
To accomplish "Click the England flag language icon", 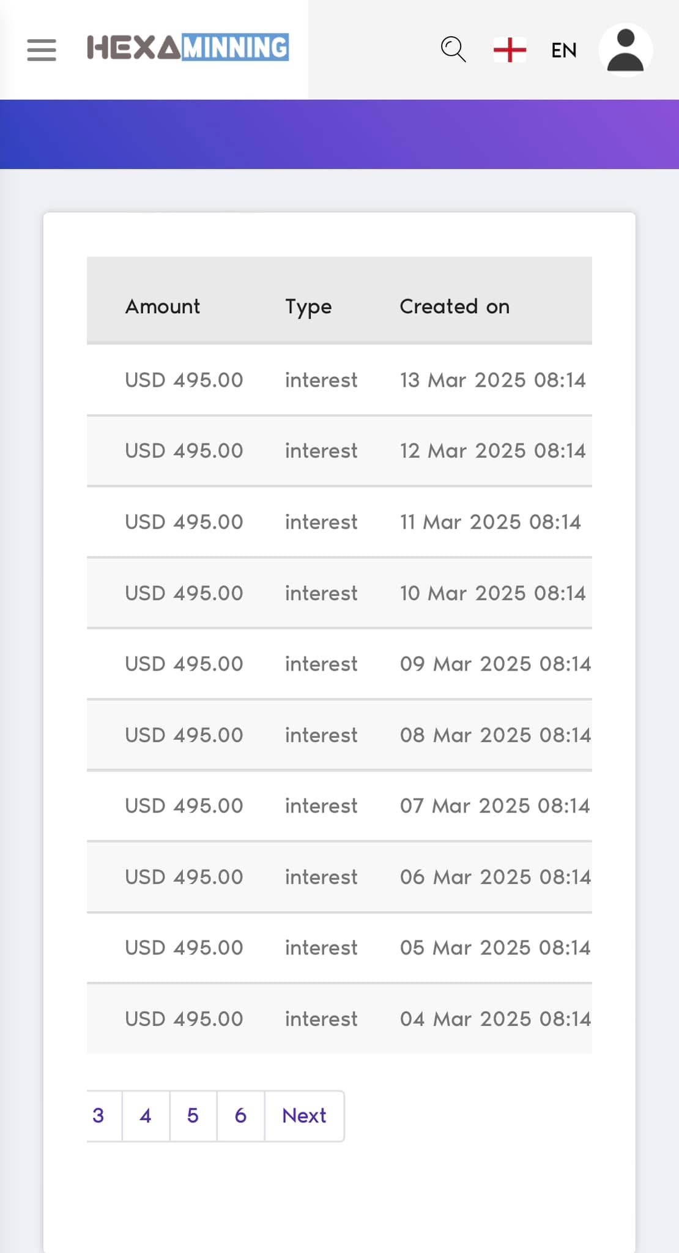I will coord(510,50).
